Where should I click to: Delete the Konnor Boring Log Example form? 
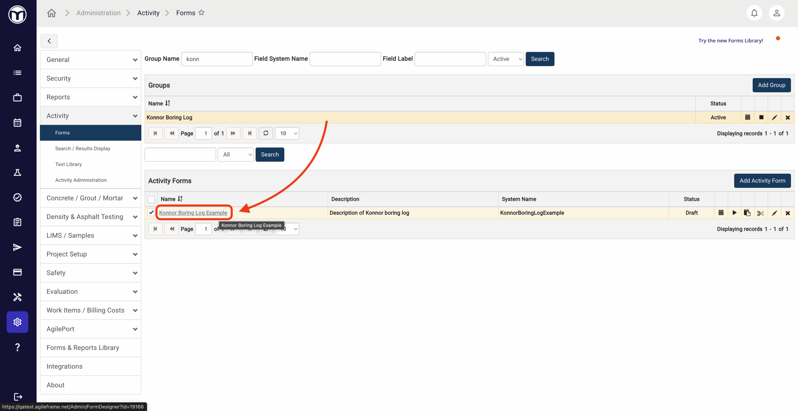(x=788, y=213)
